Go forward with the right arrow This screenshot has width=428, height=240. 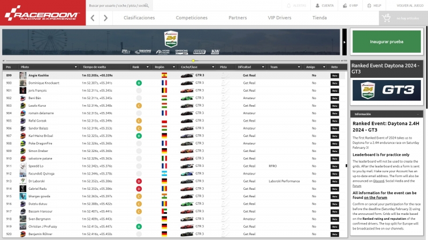pos(105,18)
